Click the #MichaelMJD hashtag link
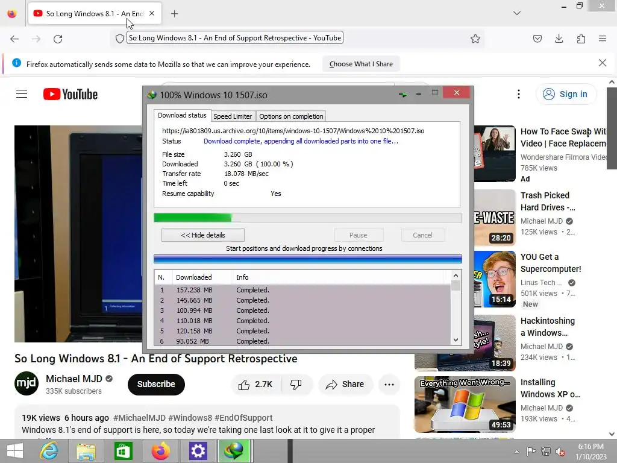The width and height of the screenshot is (617, 463). pos(139,418)
